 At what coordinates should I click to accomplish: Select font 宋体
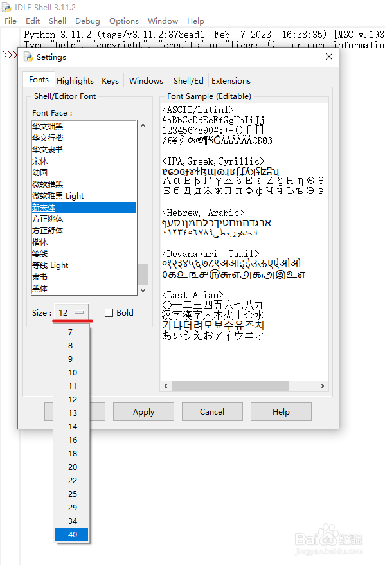pyautogui.click(x=84, y=161)
